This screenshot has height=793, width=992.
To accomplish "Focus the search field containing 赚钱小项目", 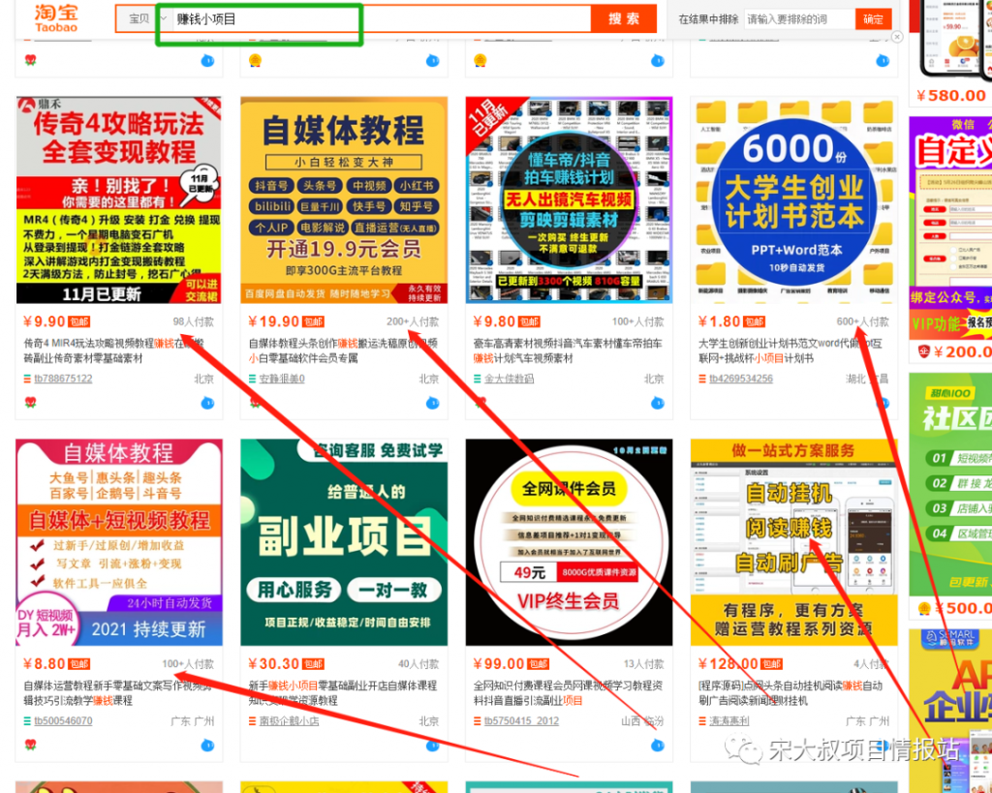I will (x=382, y=19).
